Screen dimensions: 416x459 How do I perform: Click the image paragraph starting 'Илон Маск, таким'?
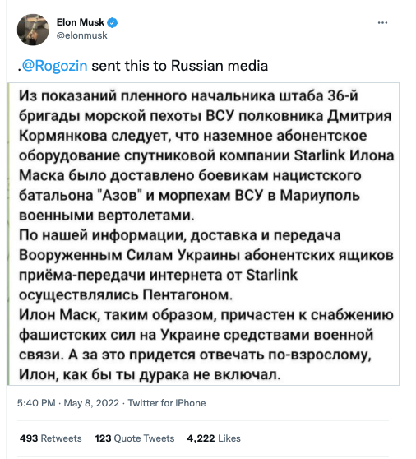tap(206, 345)
